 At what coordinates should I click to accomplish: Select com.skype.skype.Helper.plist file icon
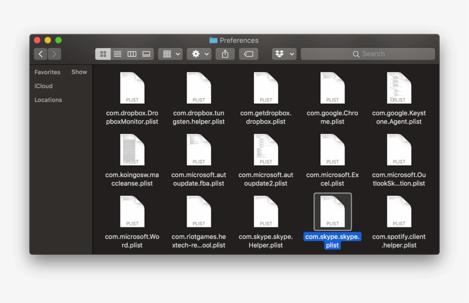coord(266,211)
